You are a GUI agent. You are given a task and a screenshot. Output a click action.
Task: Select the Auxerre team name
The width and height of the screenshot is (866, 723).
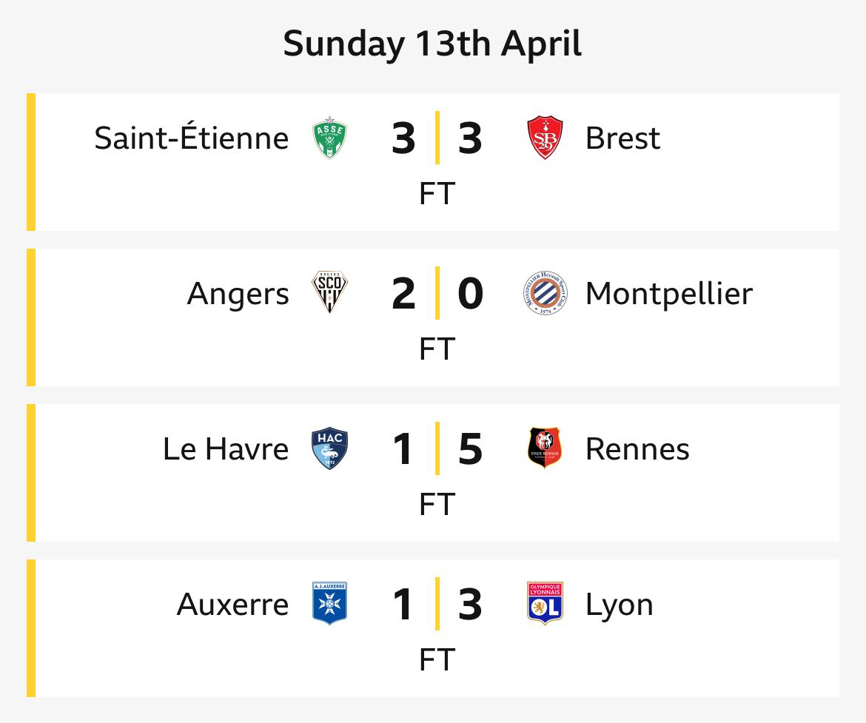233,605
